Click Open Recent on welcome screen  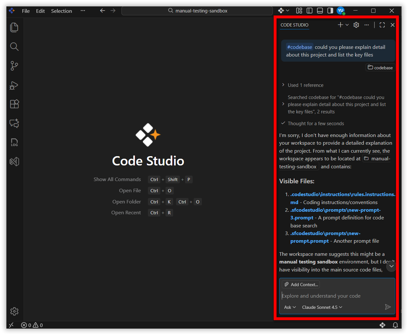pyautogui.click(x=126, y=213)
